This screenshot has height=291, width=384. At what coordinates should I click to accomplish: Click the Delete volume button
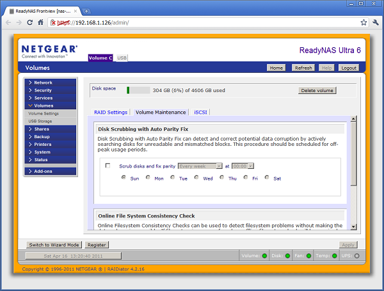click(x=317, y=90)
